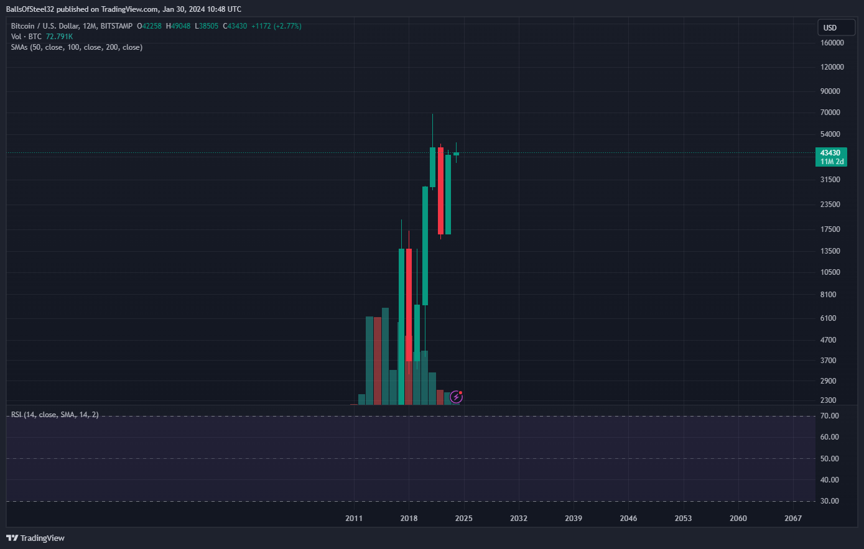The height and width of the screenshot is (549, 864).
Task: Click the 54000 price axis label
Action: click(x=830, y=134)
